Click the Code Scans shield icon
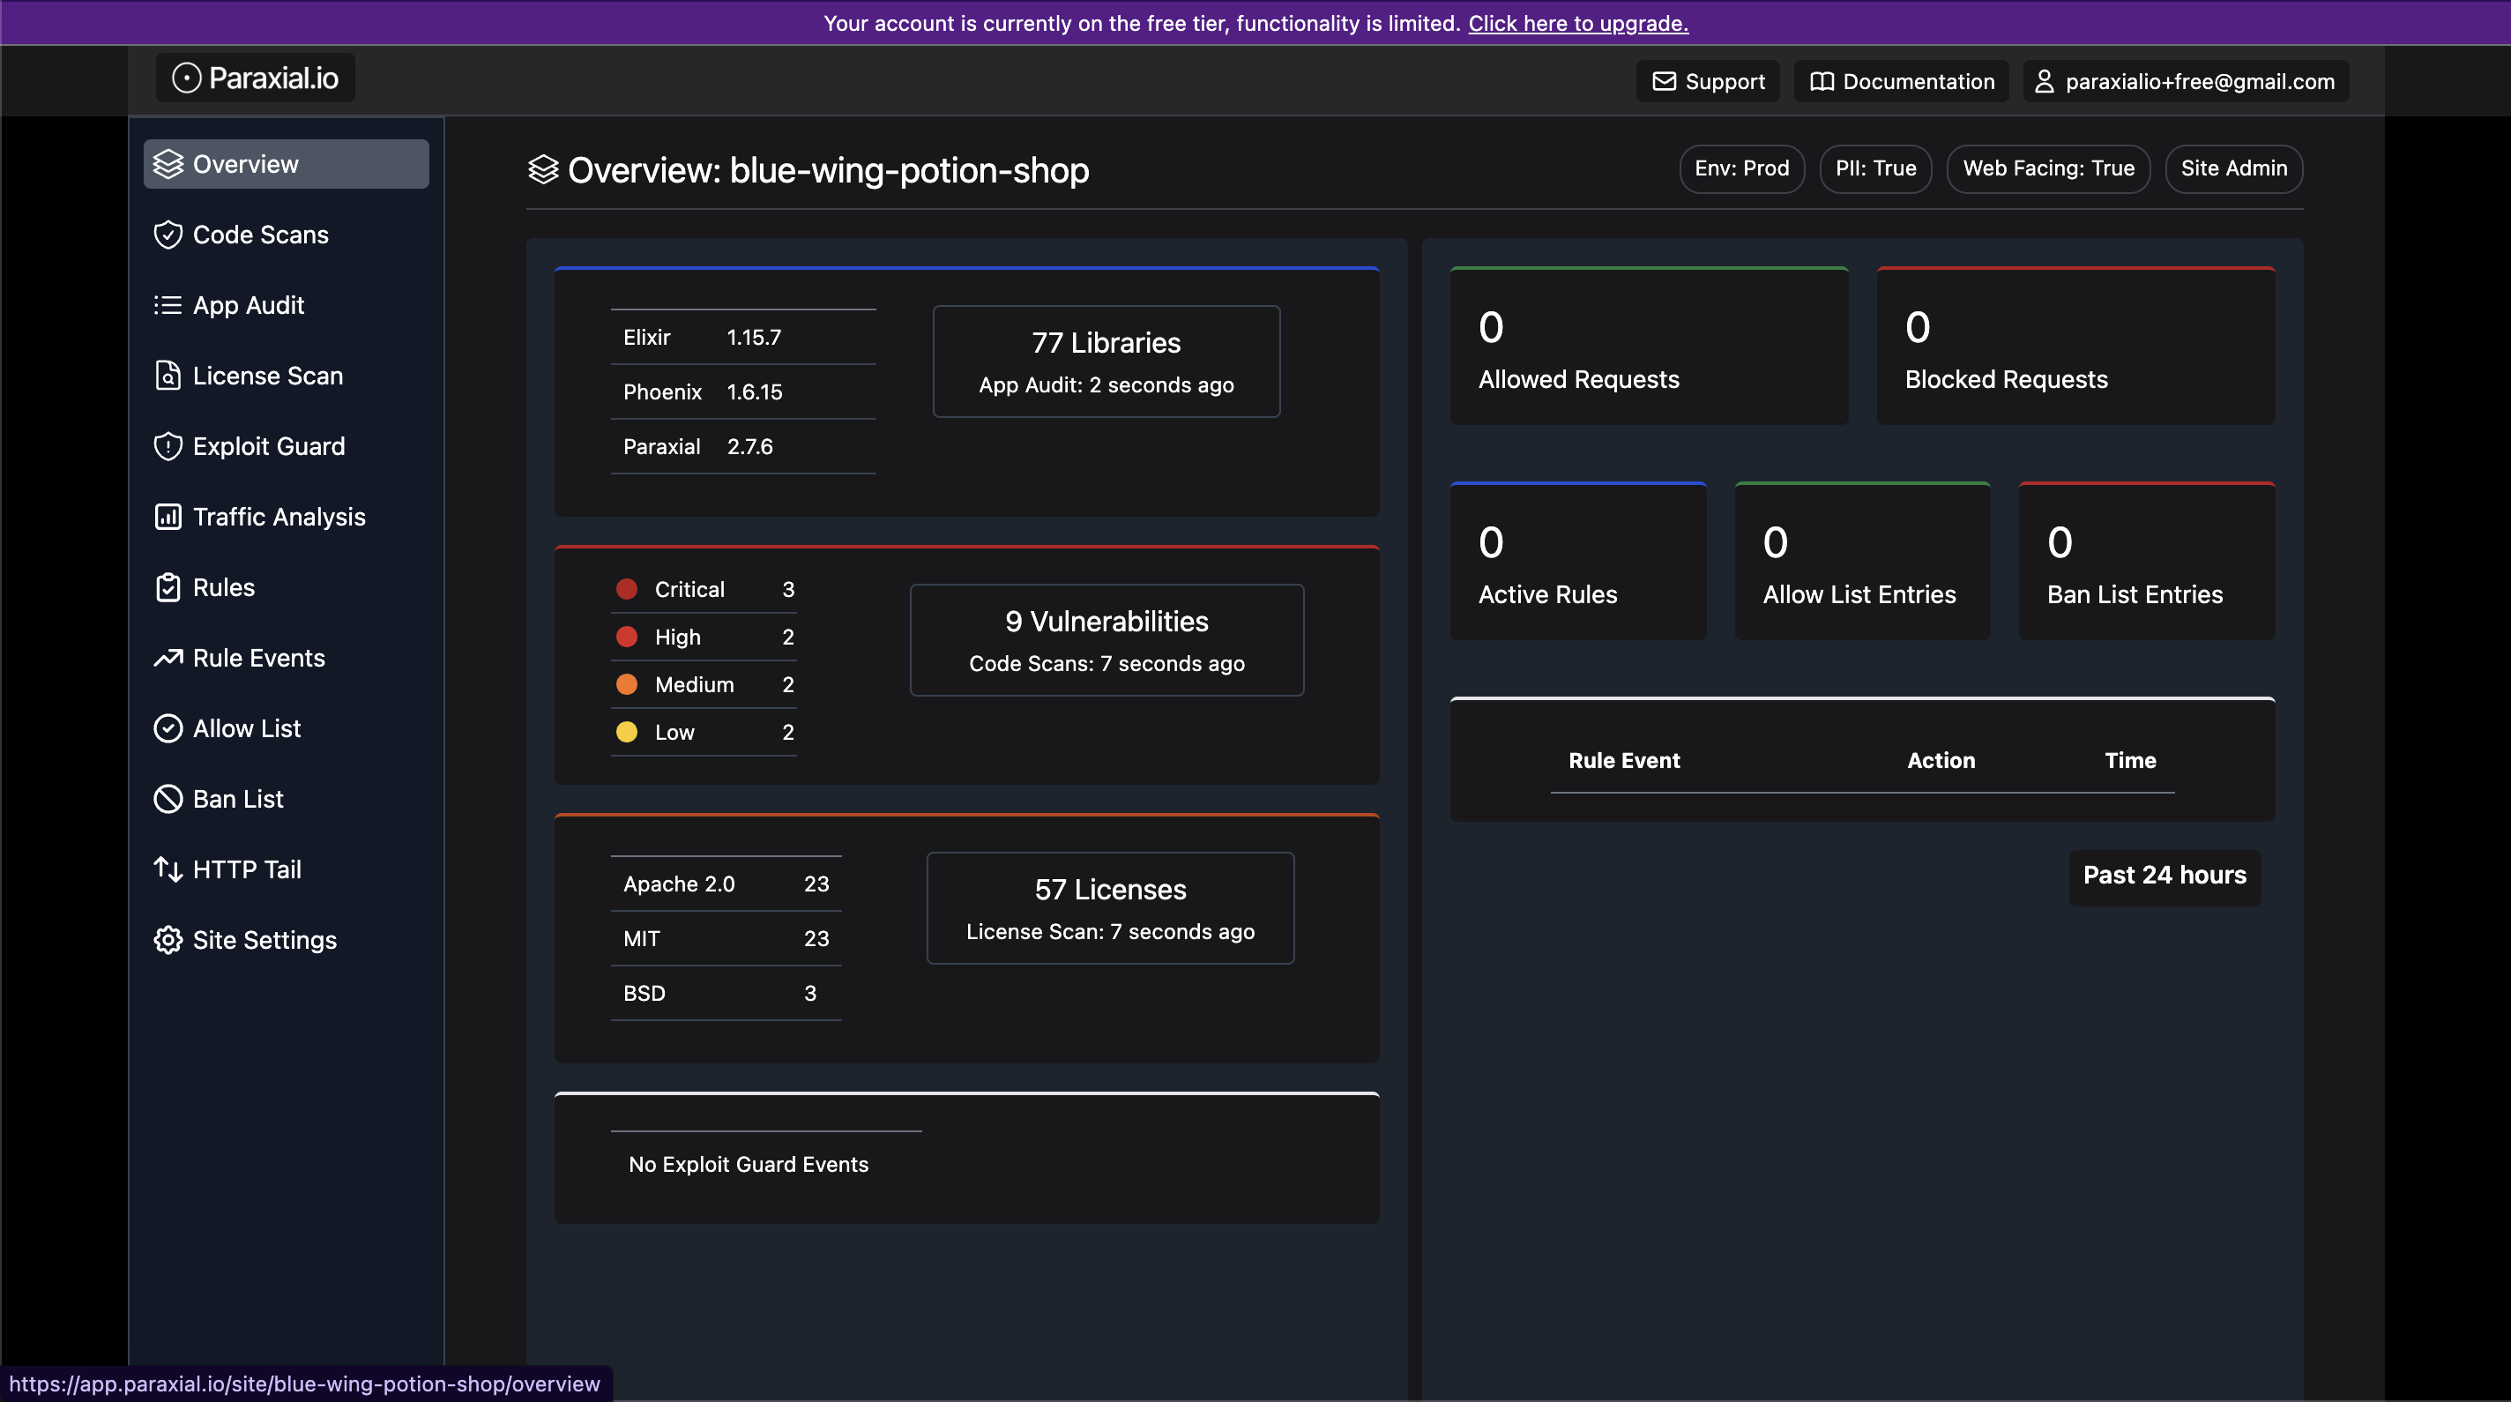Screen dimensions: 2511x1402 click(x=168, y=235)
